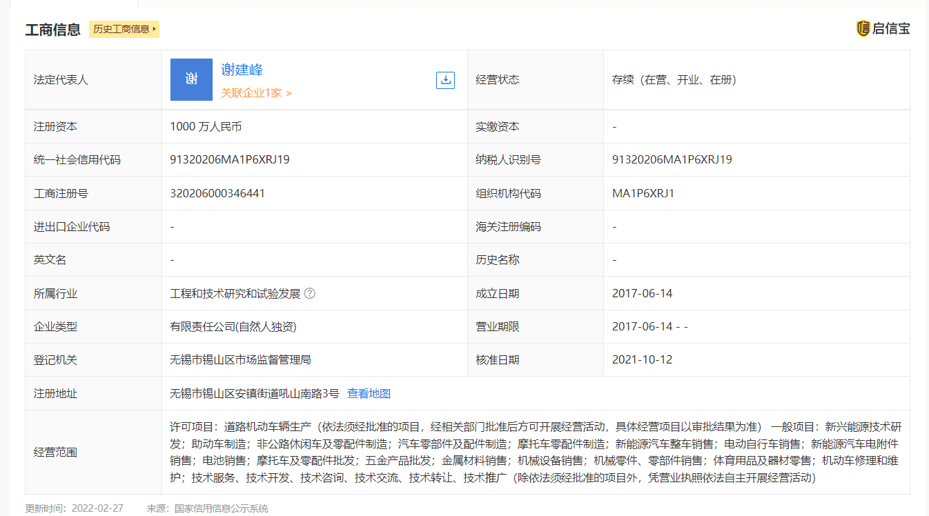Click address 无锡市锡山区安镇街道吼山南路3号

[x=255, y=393]
